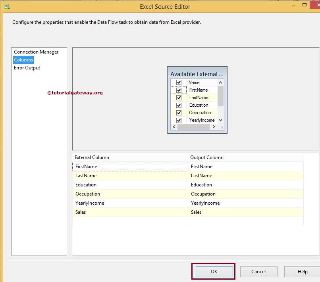The height and width of the screenshot is (282, 320).
Task: Uncheck the FirstName column checkbox
Action: point(178,90)
